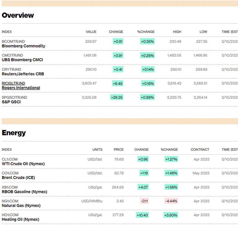This screenshot has width=238, height=229.
Task: Click the HIGH column header in Overview
Action: pyautogui.click(x=177, y=32)
